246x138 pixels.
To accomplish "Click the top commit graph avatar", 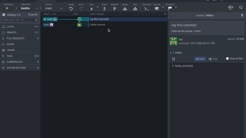I will click(79, 19).
